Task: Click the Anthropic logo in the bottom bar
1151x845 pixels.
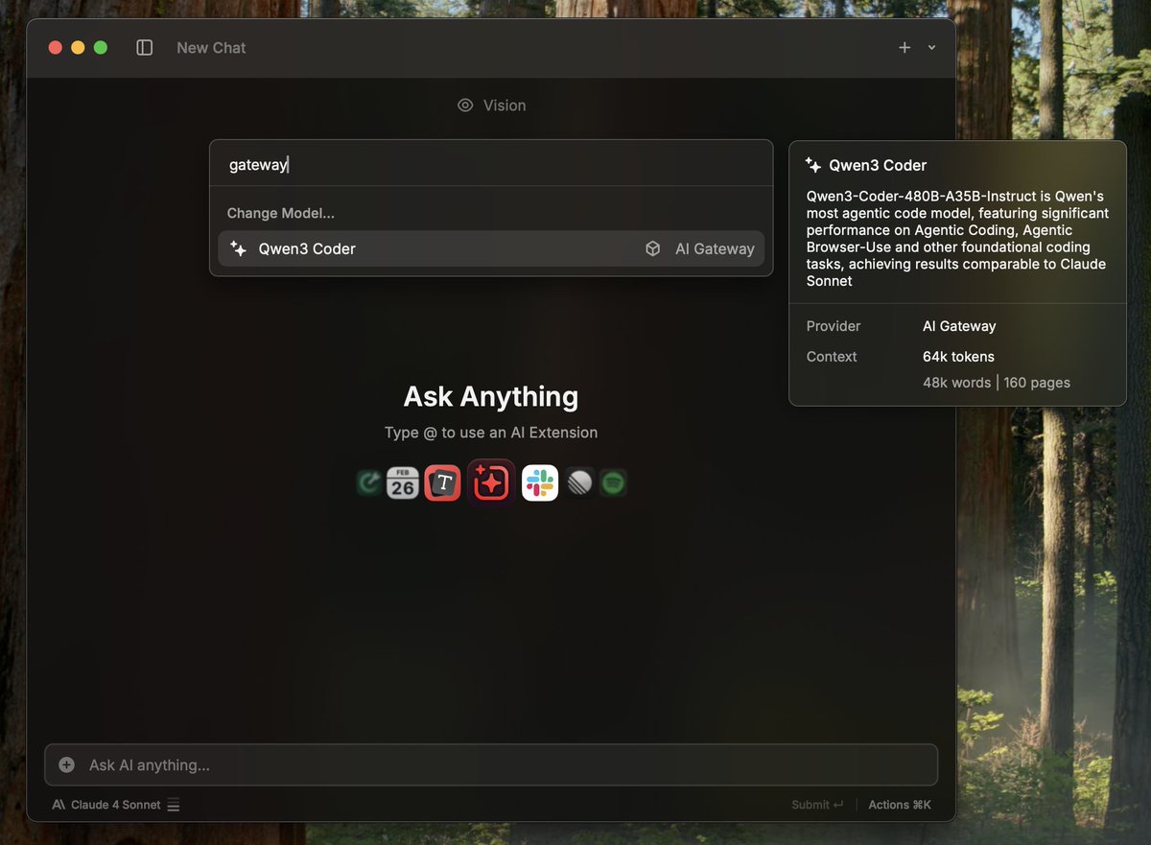Action: tap(59, 805)
